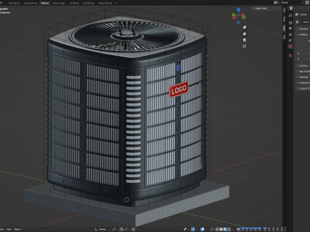The image size is (310, 232).
Task: Open the View Layer properties tab icon
Action: coord(291,34)
